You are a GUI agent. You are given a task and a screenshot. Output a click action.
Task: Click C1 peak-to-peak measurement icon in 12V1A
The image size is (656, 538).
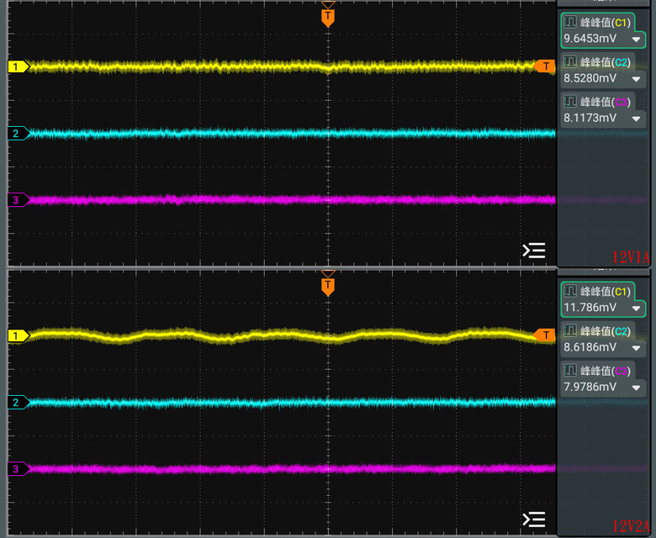[570, 22]
